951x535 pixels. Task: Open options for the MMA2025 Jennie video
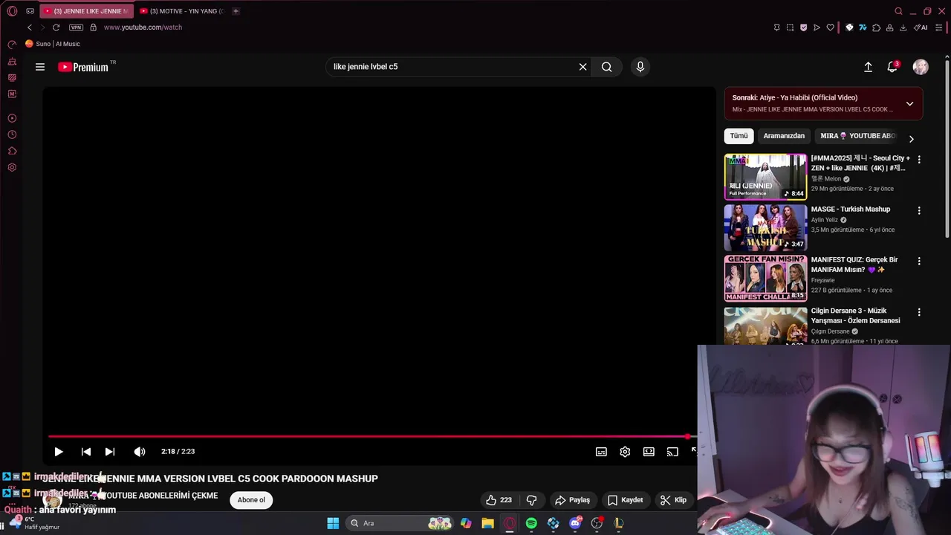[919, 160]
